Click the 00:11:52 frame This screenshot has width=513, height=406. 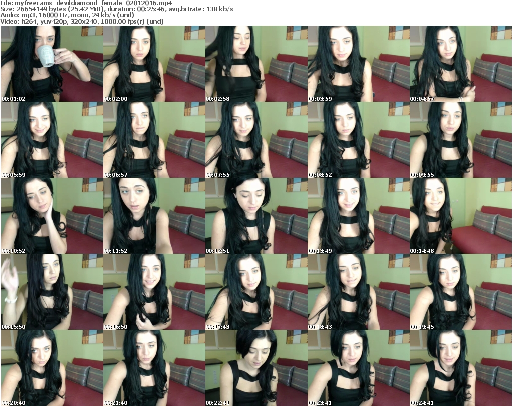[154, 216]
